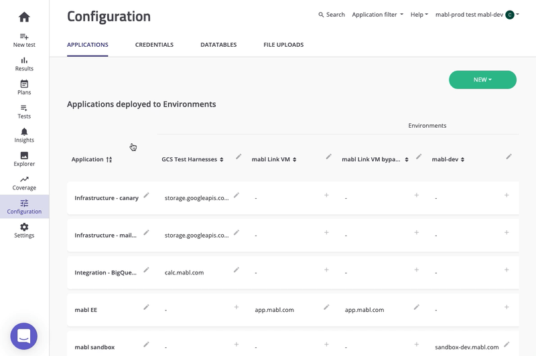Screen dimensions: 536x356
Task: Open Configuration in the sidebar
Action: coord(24,207)
